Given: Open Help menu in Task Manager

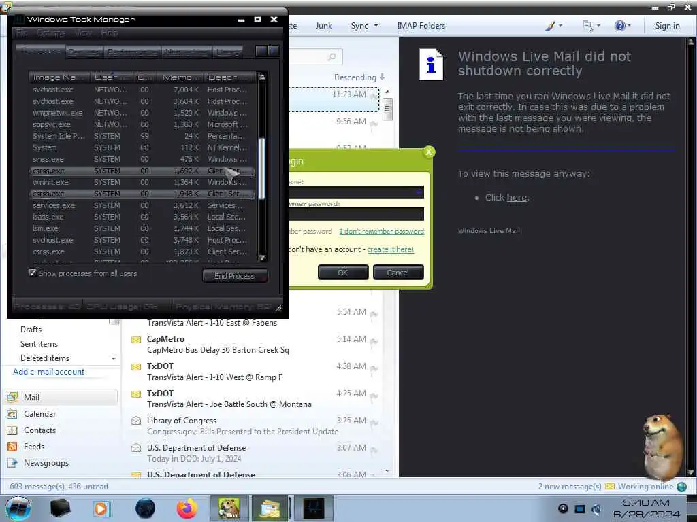Looking at the screenshot, I should 110,33.
